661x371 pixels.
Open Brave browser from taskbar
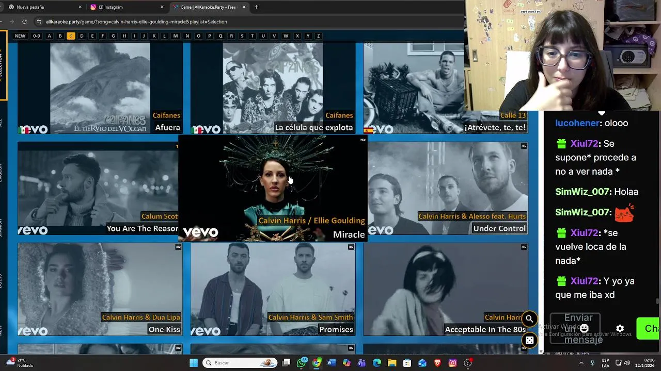click(x=437, y=363)
